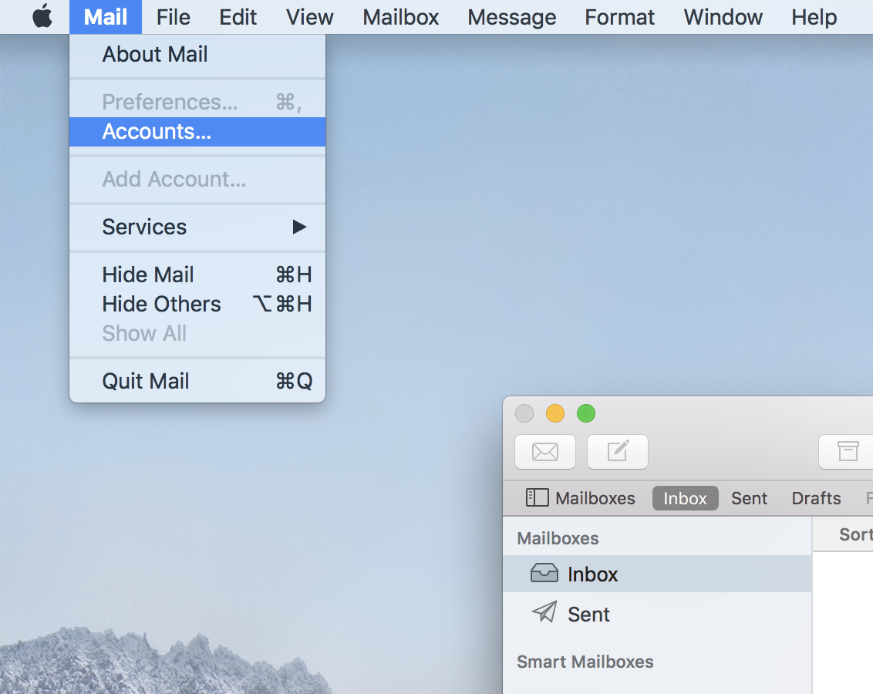Click the Mailboxes sidebar section header
This screenshot has width=873, height=694.
tap(558, 538)
